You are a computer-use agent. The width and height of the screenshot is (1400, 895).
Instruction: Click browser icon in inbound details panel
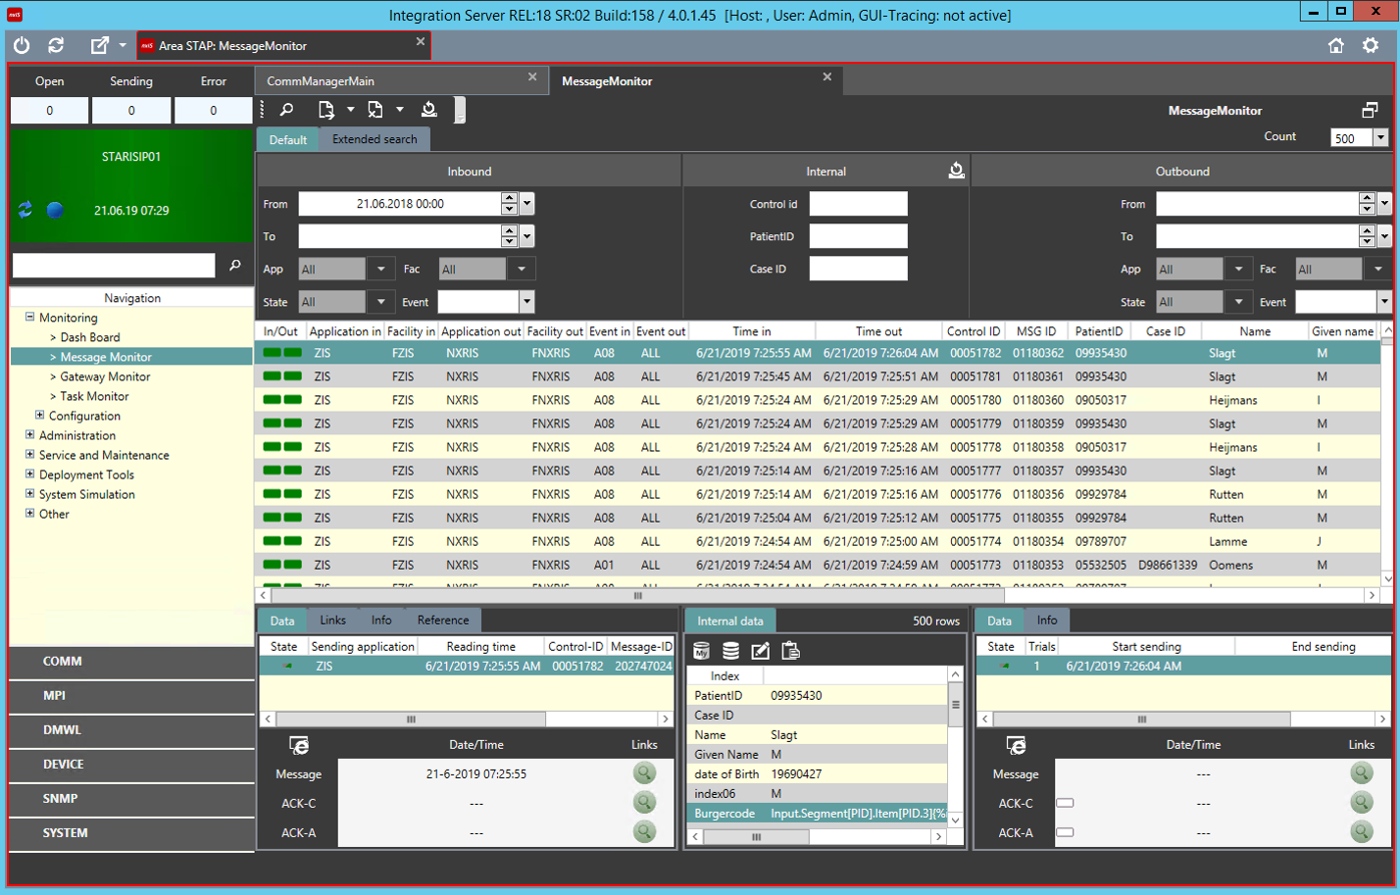(x=300, y=745)
